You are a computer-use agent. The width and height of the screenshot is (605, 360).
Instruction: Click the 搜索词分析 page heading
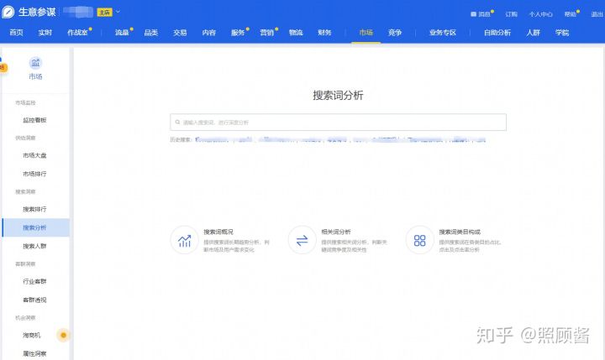point(338,95)
